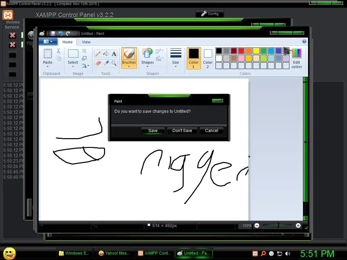This screenshot has width=347, height=260.
Task: Open Yahoo! Messenger taskbar button
Action: click(114, 253)
